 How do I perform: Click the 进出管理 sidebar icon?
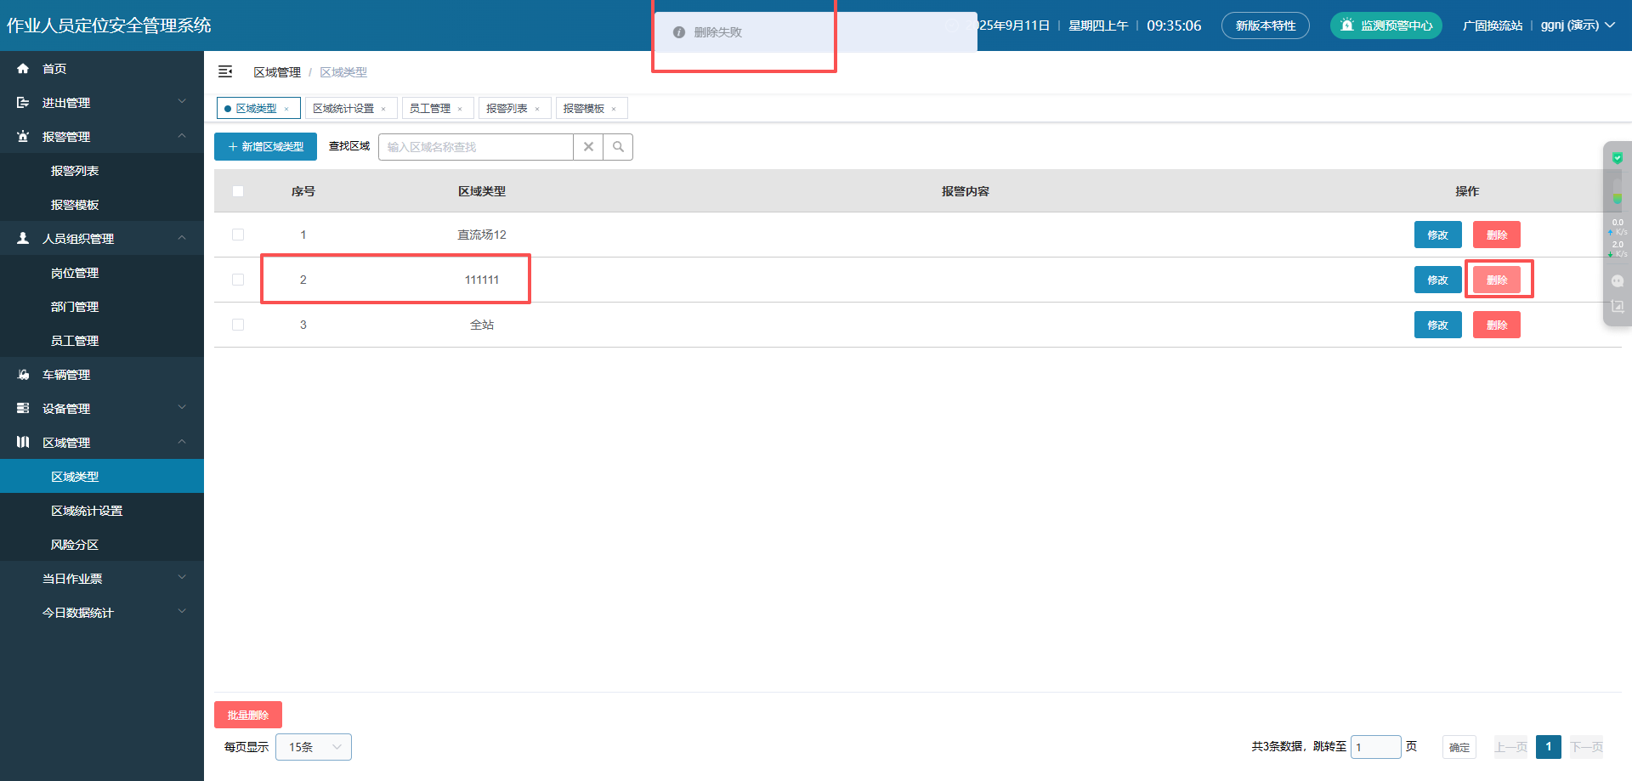[x=23, y=102]
